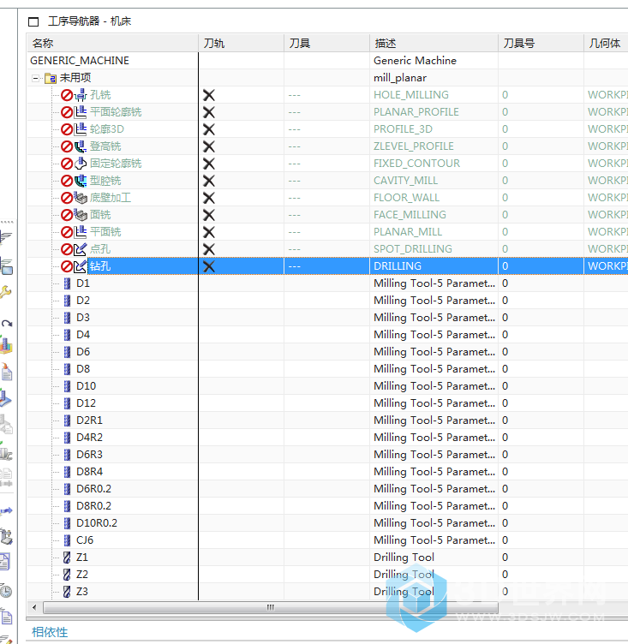This screenshot has width=628, height=644.
Task: Select the D2 tool row
Action: point(327,301)
